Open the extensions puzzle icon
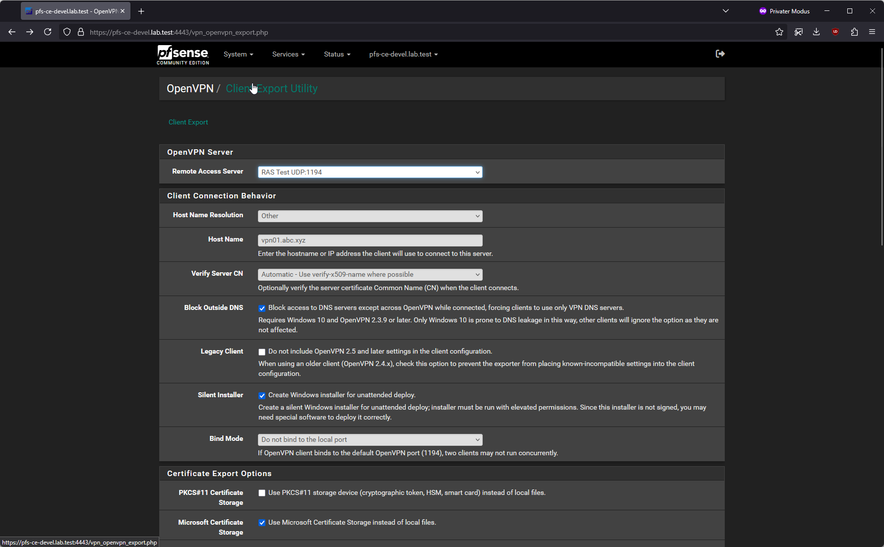Viewport: 884px width, 547px height. click(854, 32)
